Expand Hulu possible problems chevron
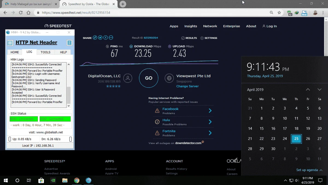This screenshot has height=185, width=328. pos(210,122)
